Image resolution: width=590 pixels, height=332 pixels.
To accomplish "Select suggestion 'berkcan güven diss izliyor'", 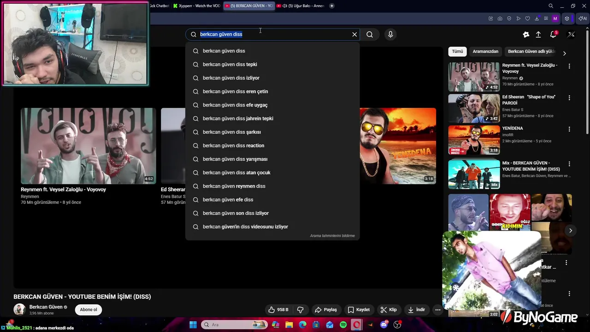I will 272,78.
